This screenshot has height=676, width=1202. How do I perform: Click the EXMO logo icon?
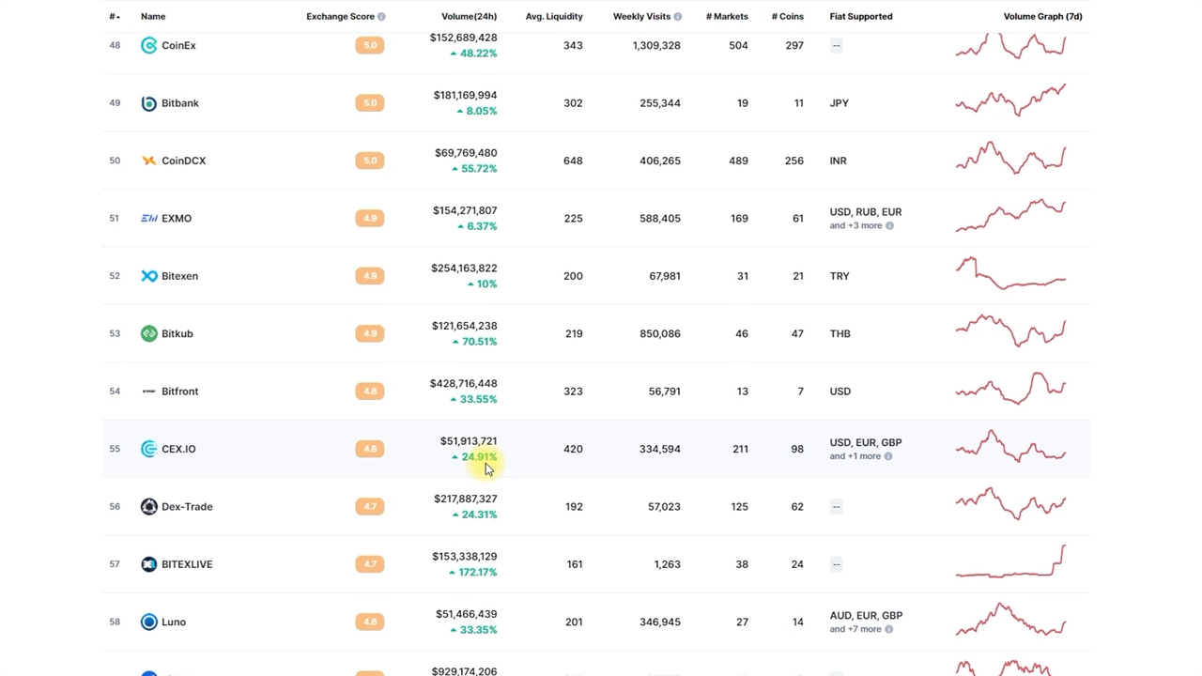pos(148,219)
